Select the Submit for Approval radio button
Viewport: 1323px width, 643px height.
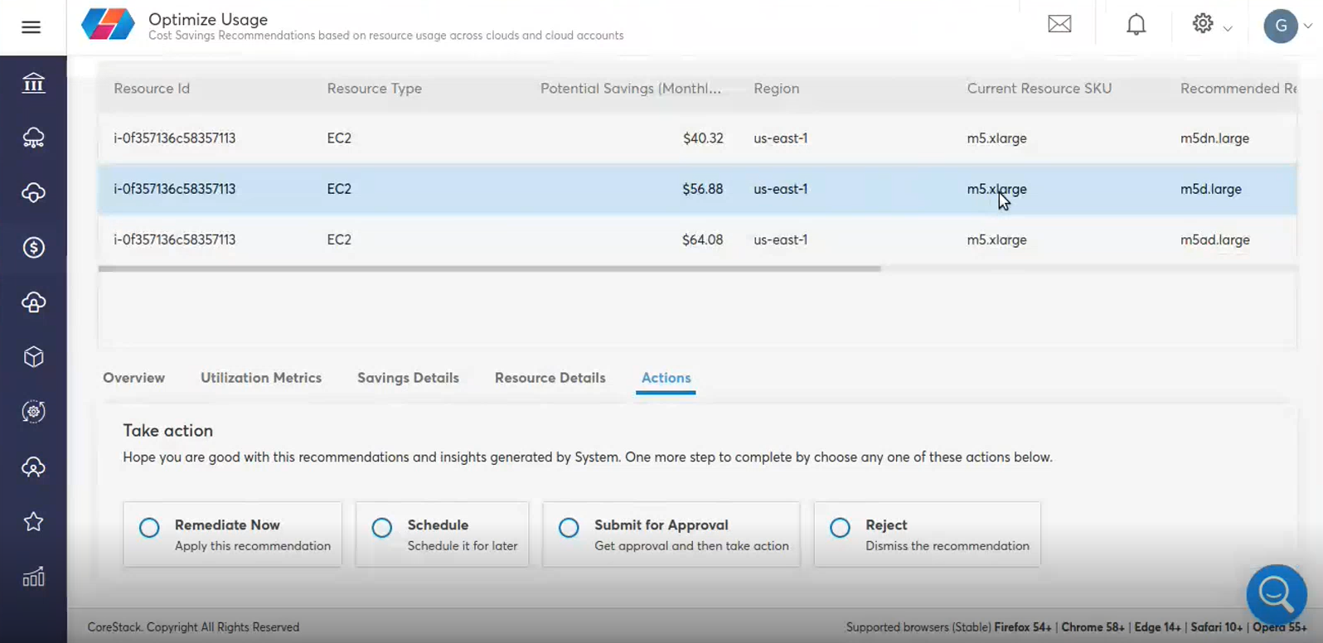coord(569,528)
